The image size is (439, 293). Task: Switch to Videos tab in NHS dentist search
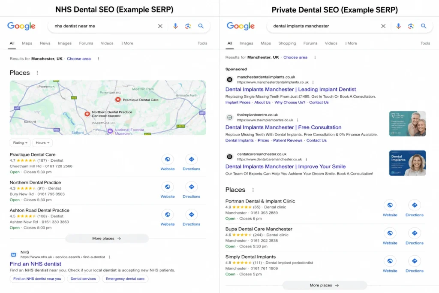(107, 43)
